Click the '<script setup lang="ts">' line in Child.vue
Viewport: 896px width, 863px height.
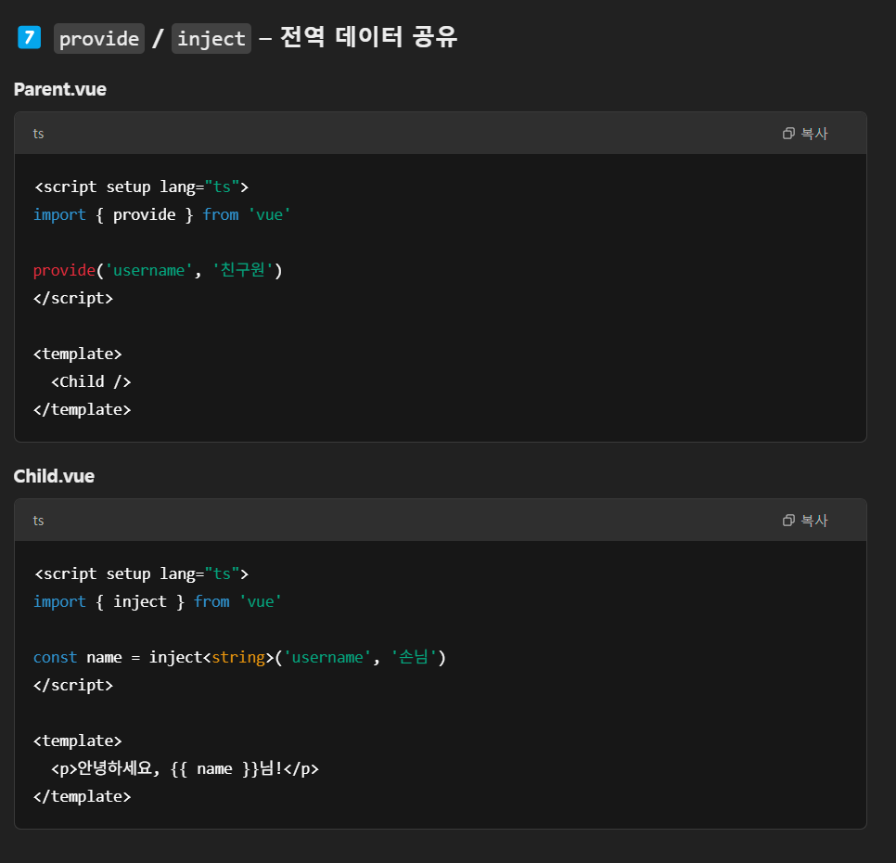[x=141, y=573]
